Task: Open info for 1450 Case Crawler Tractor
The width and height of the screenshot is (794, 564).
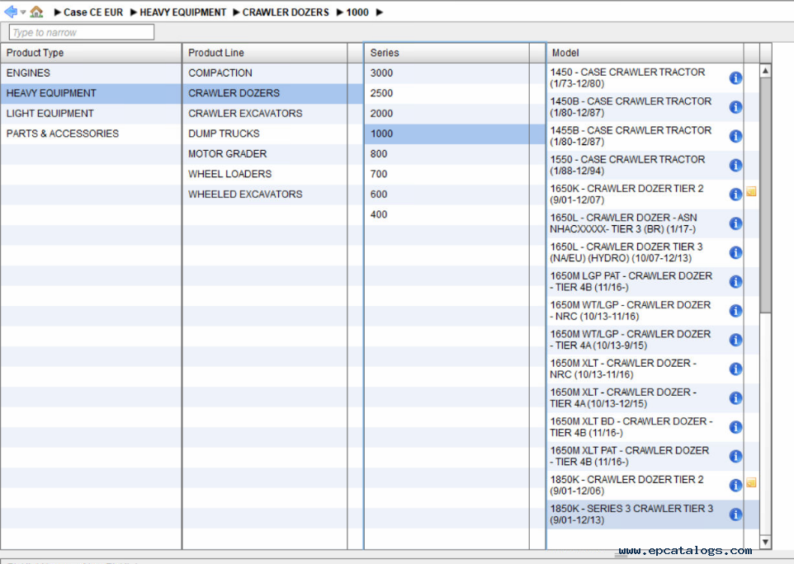Action: (x=735, y=78)
